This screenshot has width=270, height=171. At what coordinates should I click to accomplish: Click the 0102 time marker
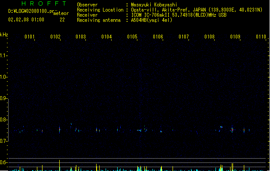point(55,36)
